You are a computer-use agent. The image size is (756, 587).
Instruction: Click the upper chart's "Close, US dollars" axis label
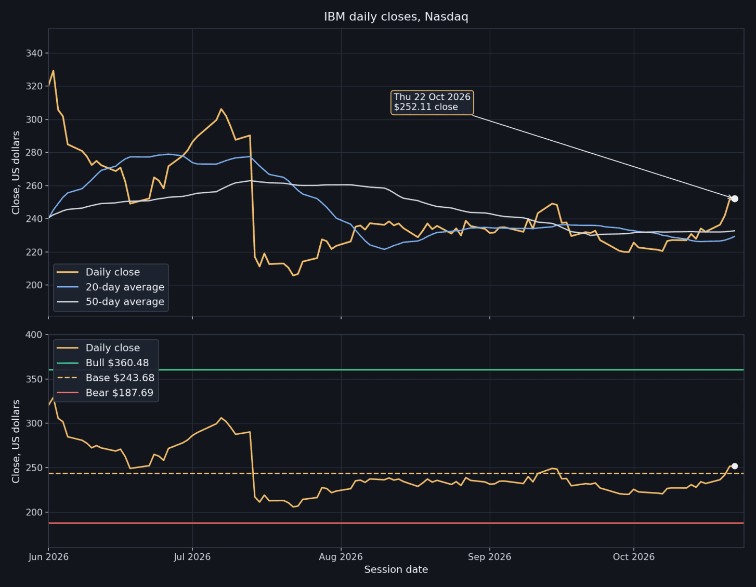(x=16, y=172)
